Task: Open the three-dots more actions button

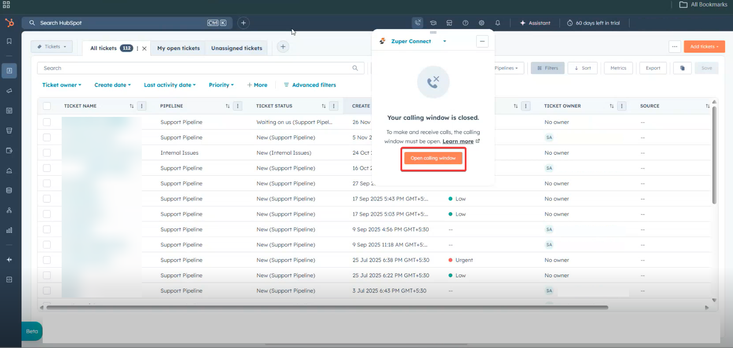Action: point(675,47)
